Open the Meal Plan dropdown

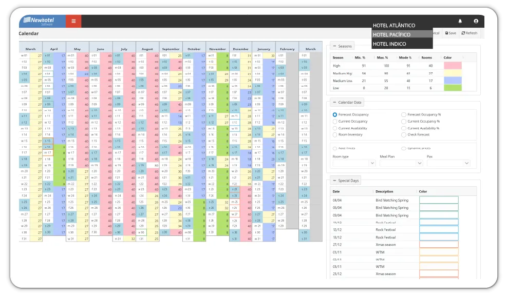point(401,163)
